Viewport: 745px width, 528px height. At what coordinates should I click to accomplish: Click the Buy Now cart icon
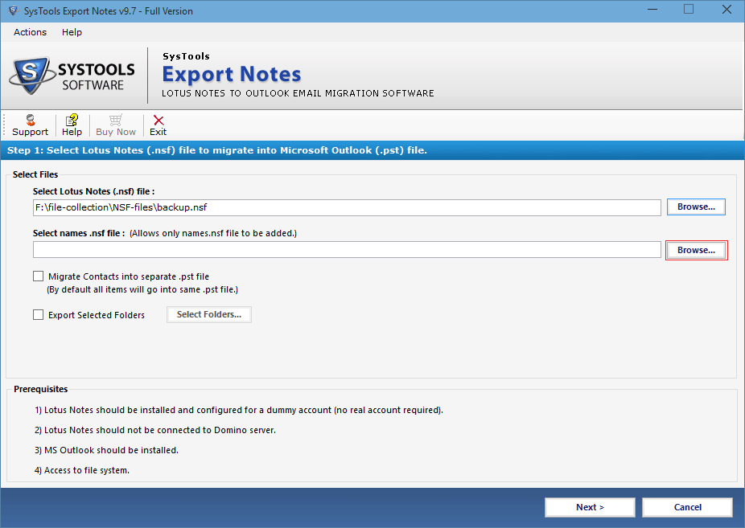(116, 120)
